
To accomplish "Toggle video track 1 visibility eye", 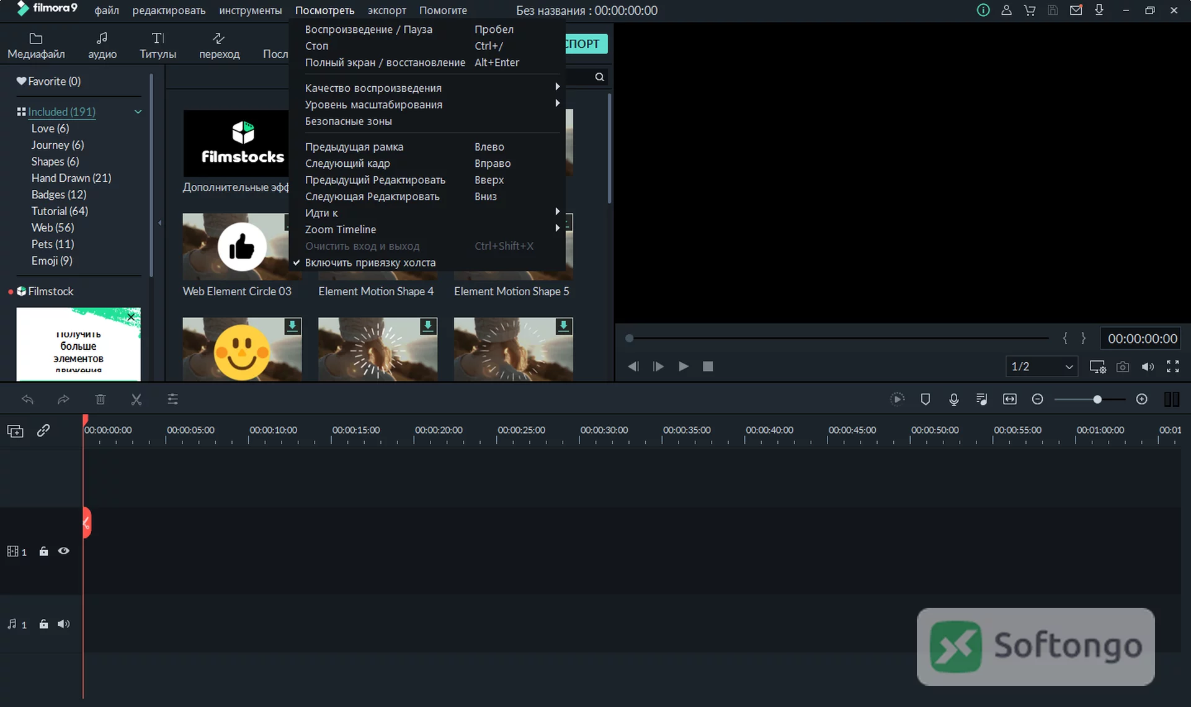I will (64, 551).
